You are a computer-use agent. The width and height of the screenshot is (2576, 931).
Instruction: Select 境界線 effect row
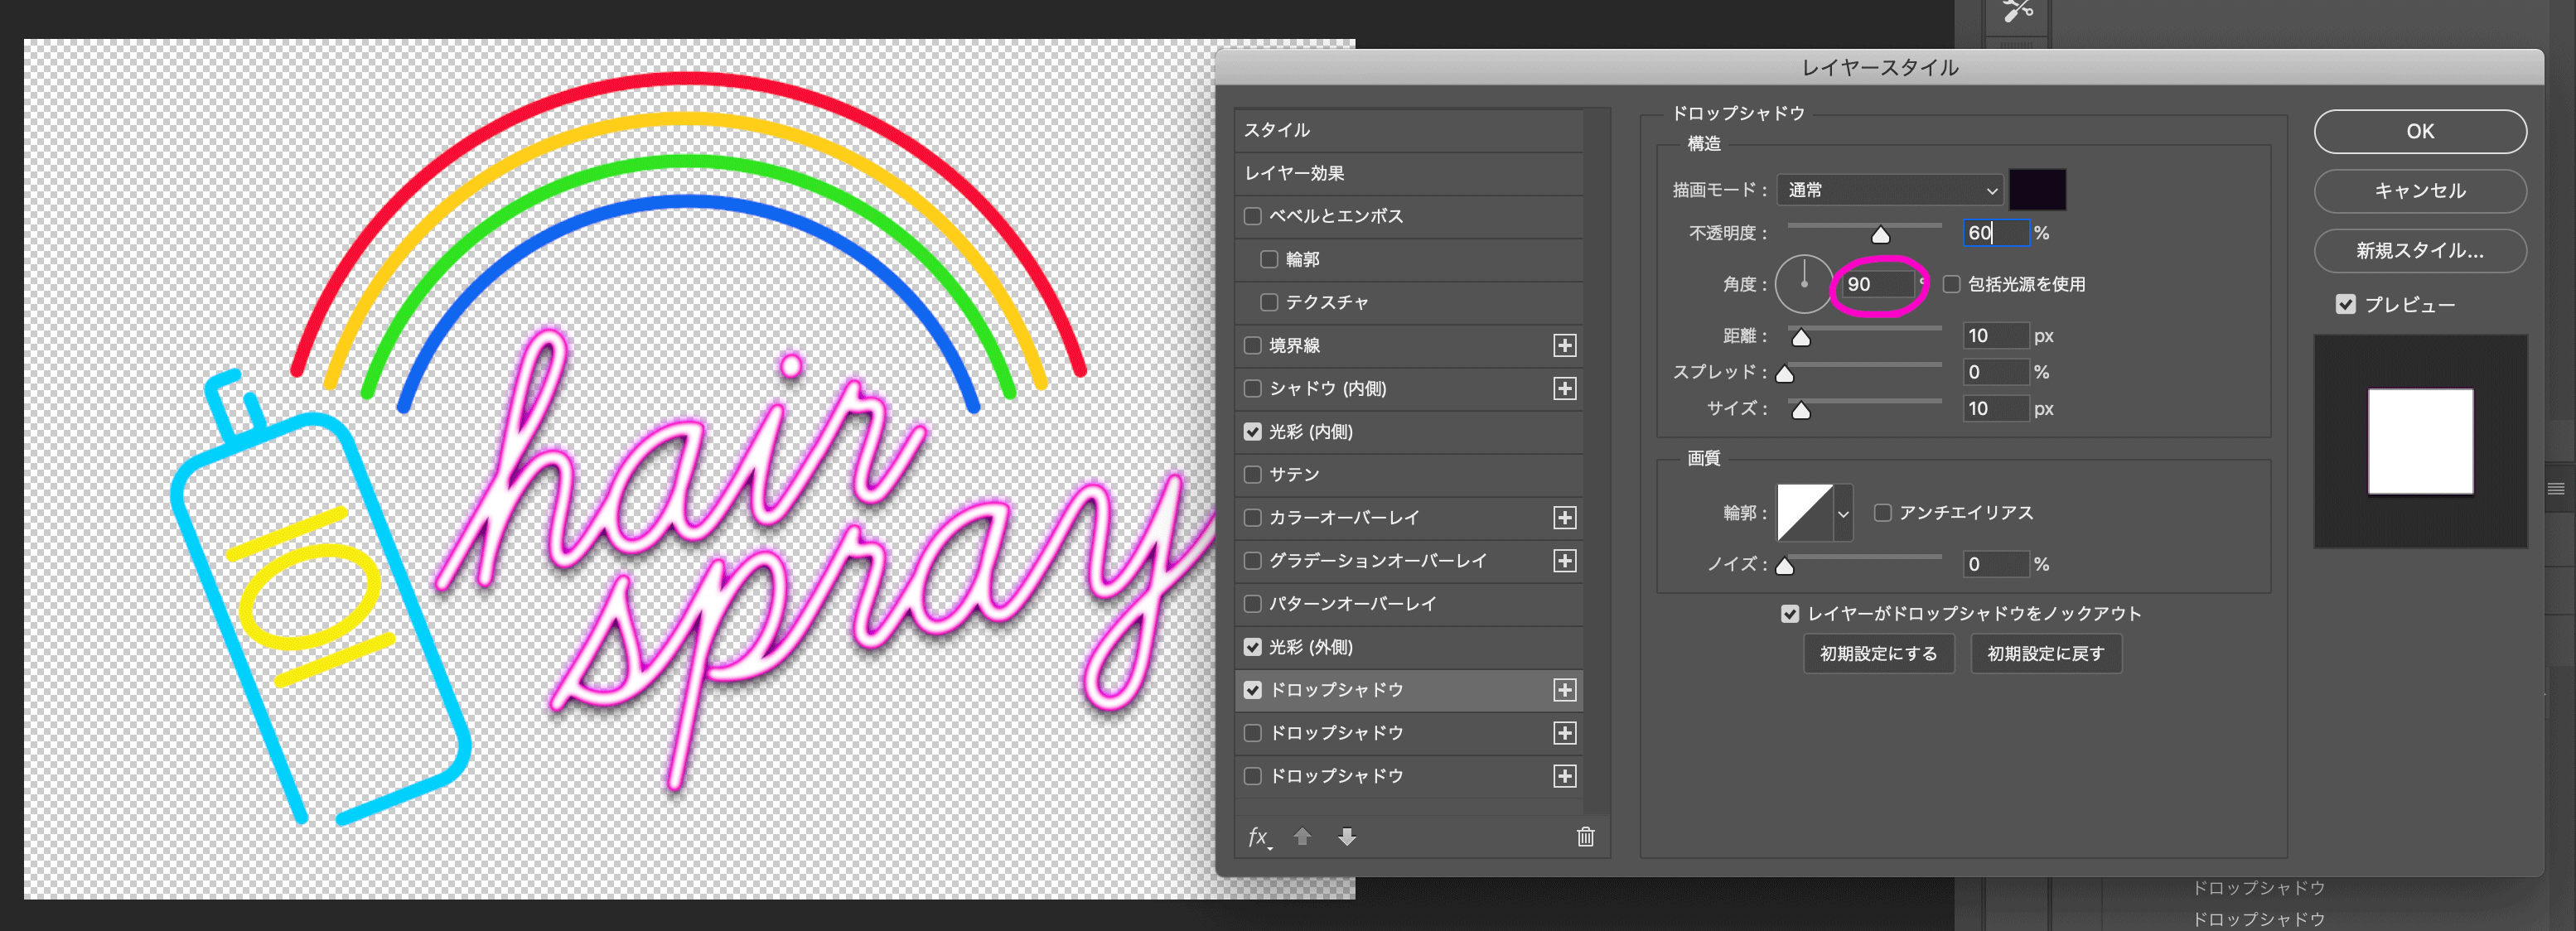[x=1408, y=346]
